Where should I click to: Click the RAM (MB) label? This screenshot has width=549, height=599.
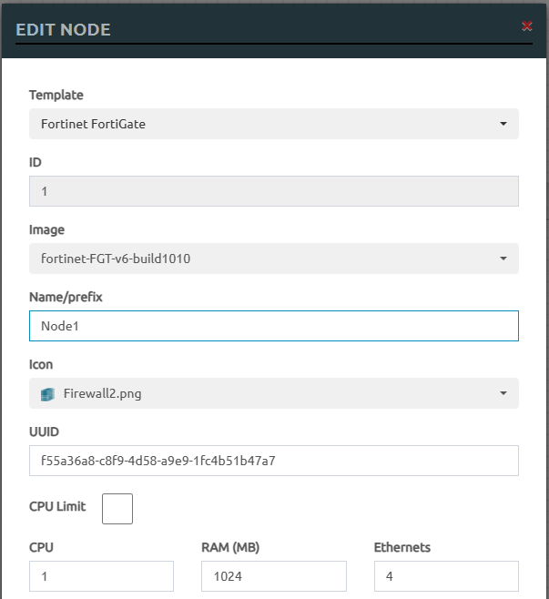click(x=230, y=547)
